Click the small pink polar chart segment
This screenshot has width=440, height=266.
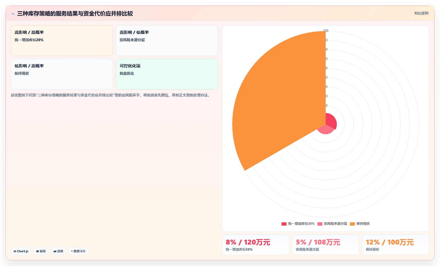(x=326, y=130)
